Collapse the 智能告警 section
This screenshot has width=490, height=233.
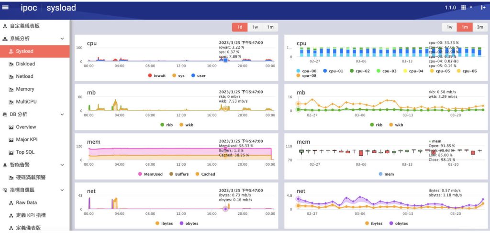(62, 165)
